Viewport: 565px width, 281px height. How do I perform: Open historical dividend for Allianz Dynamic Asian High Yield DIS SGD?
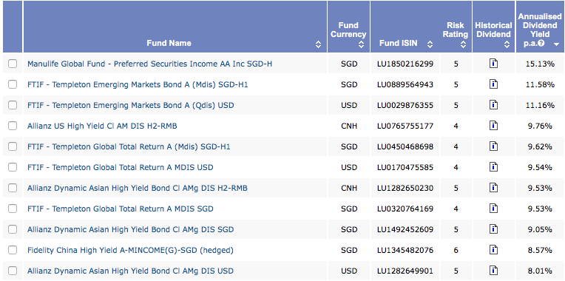[x=493, y=229]
